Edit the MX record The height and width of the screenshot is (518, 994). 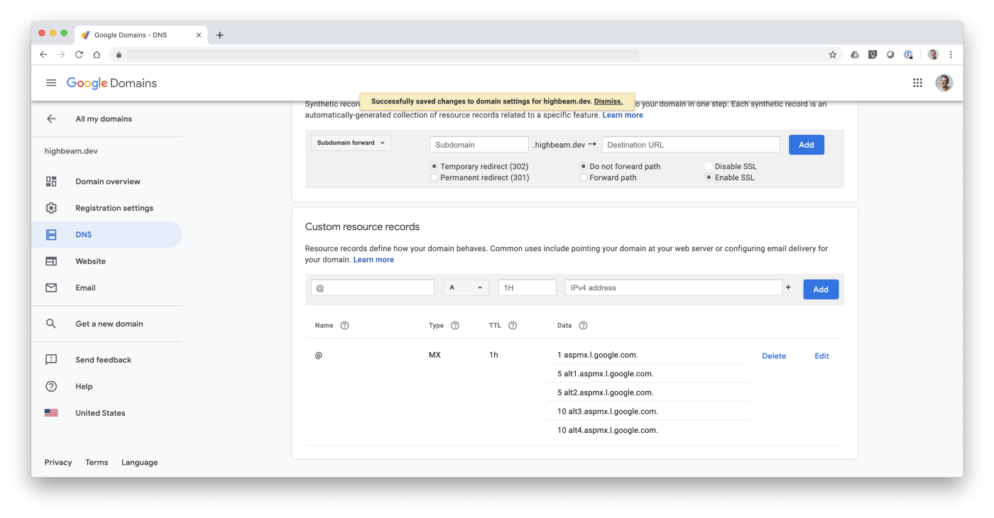click(x=821, y=356)
